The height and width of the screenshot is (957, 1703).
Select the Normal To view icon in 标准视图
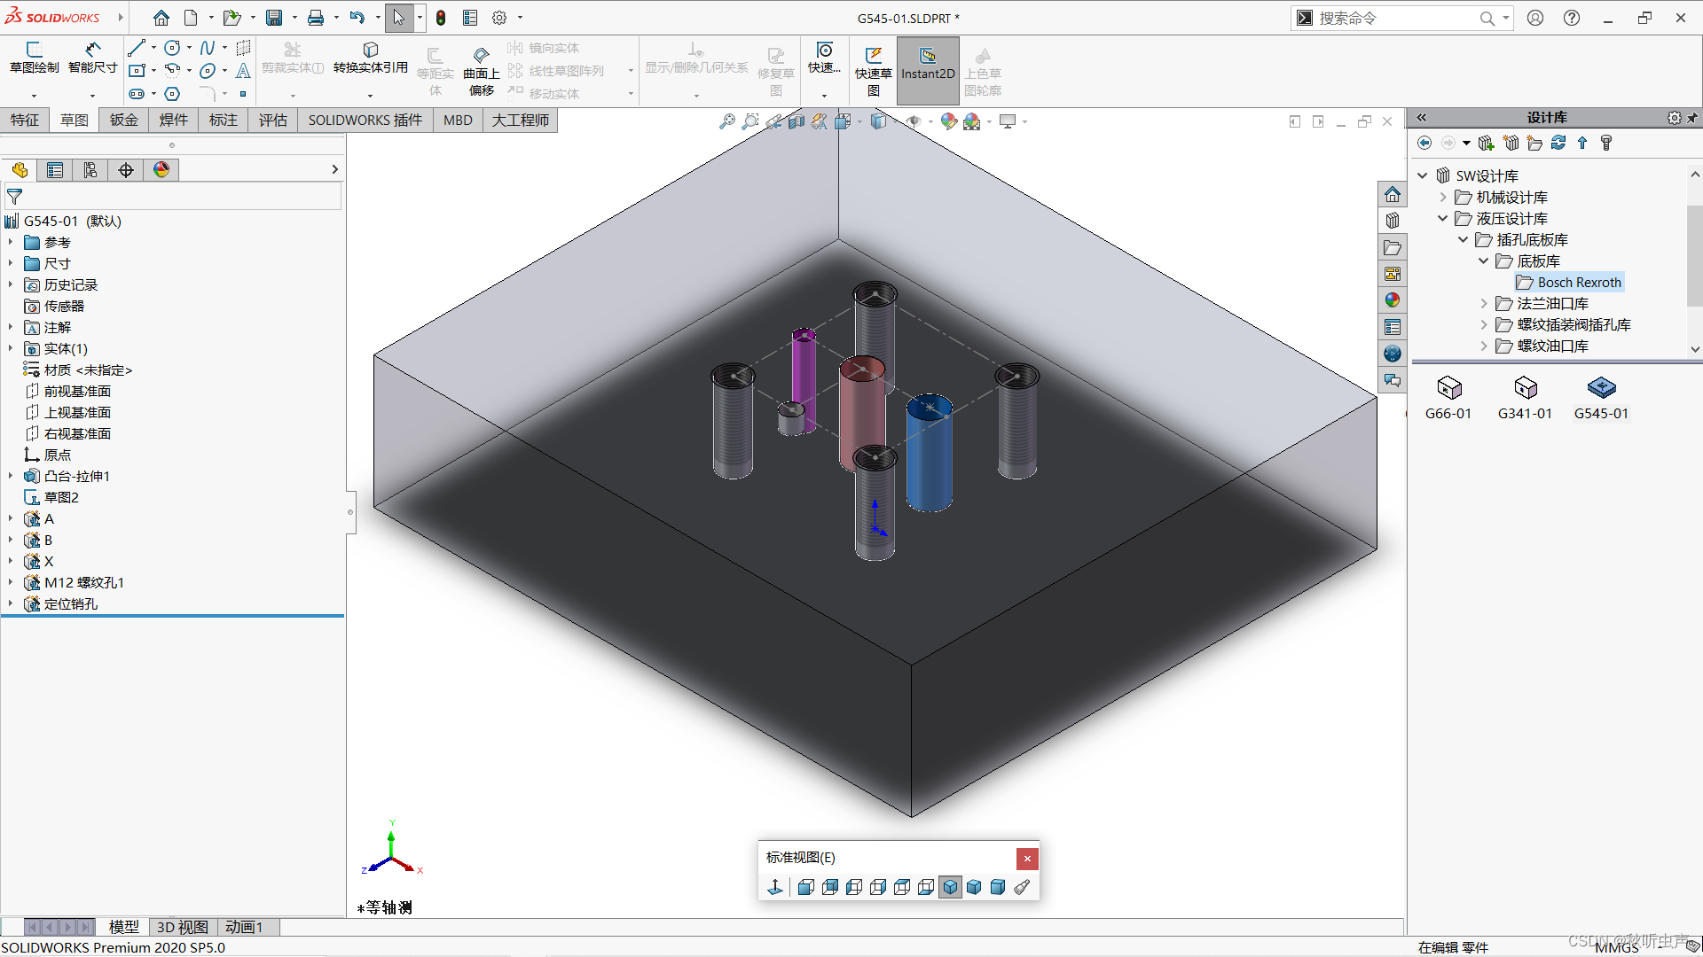(x=775, y=887)
